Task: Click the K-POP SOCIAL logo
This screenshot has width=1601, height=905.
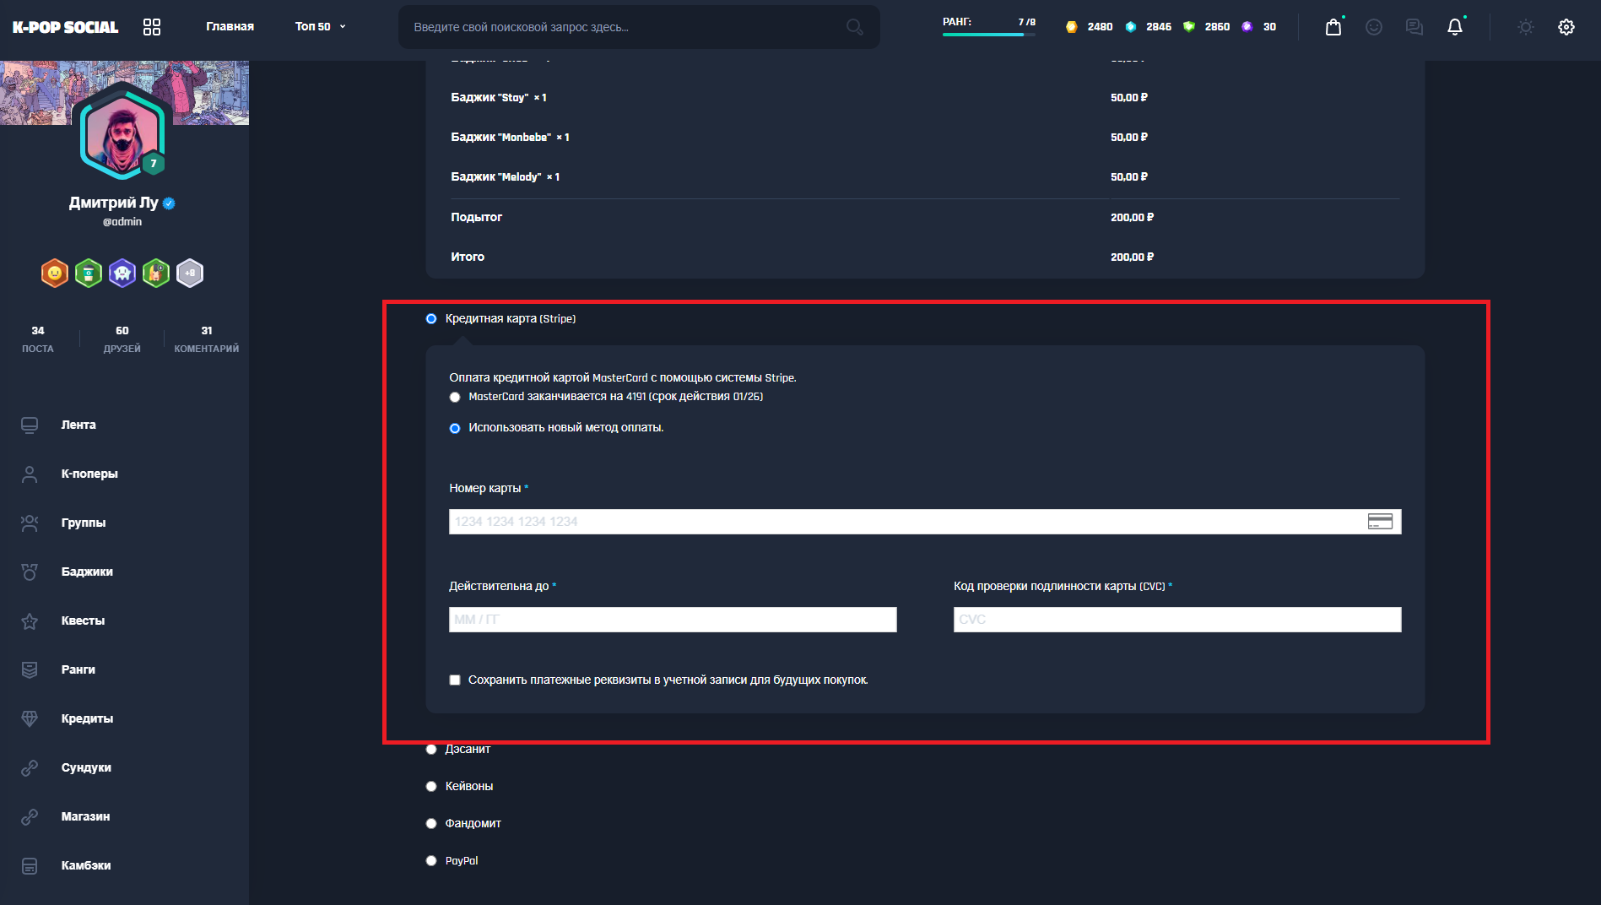Action: click(x=65, y=27)
